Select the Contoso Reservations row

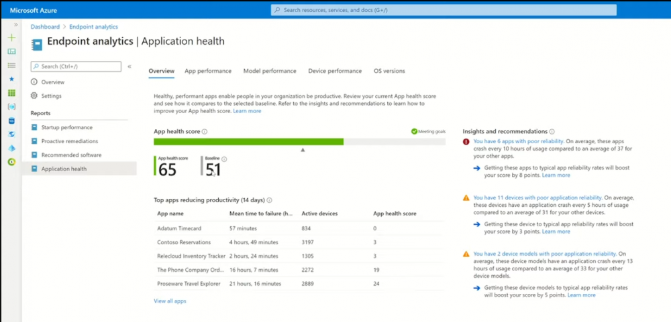point(299,242)
